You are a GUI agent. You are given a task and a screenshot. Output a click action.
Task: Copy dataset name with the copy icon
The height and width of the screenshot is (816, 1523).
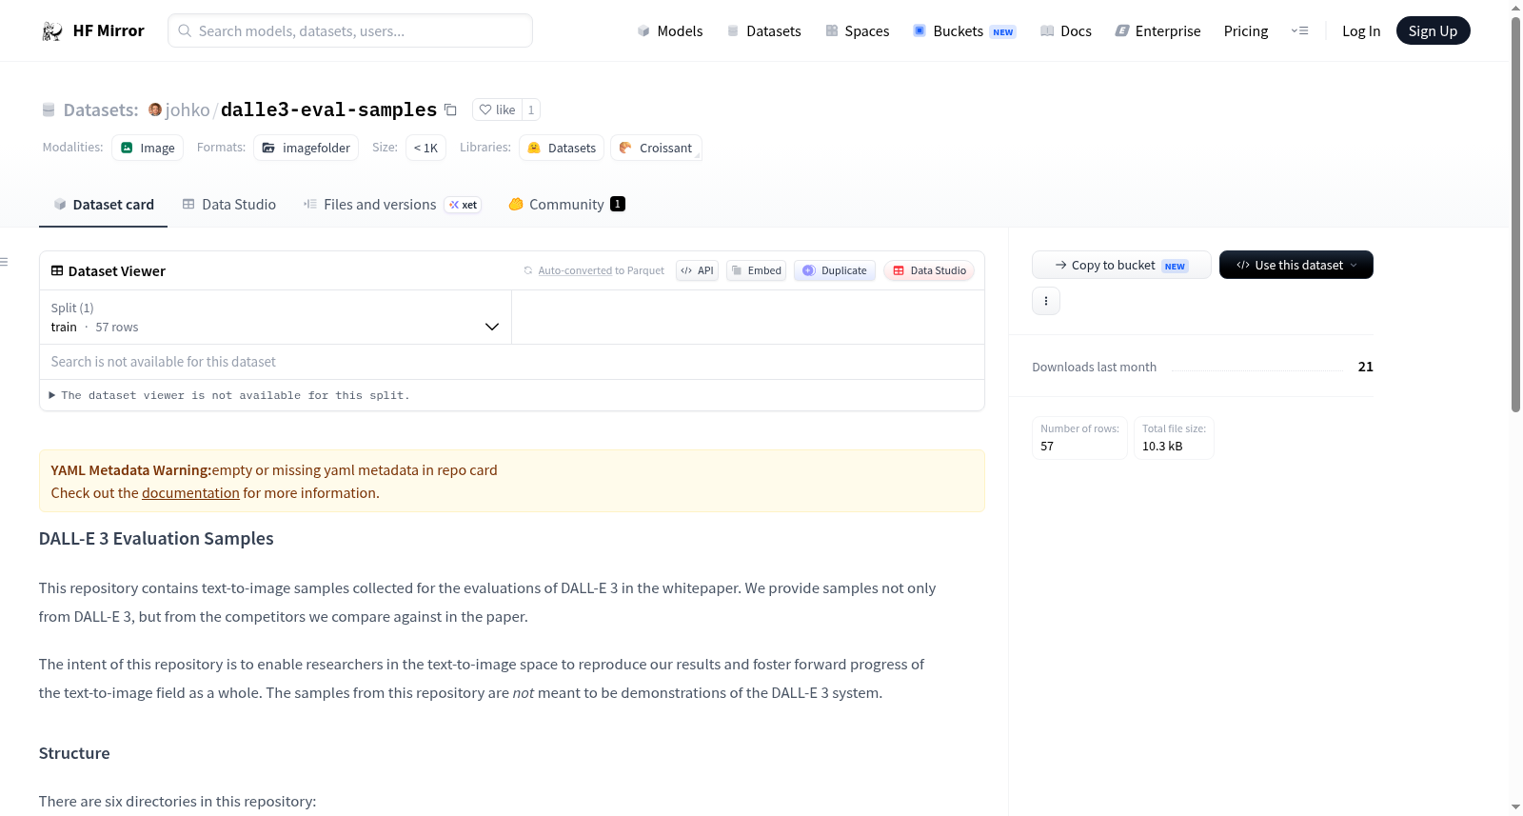pos(451,110)
